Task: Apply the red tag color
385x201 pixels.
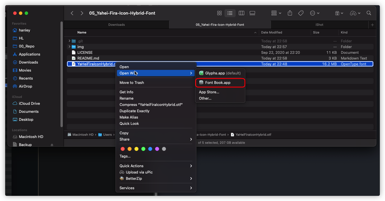Action: pyautogui.click(x=123, y=149)
